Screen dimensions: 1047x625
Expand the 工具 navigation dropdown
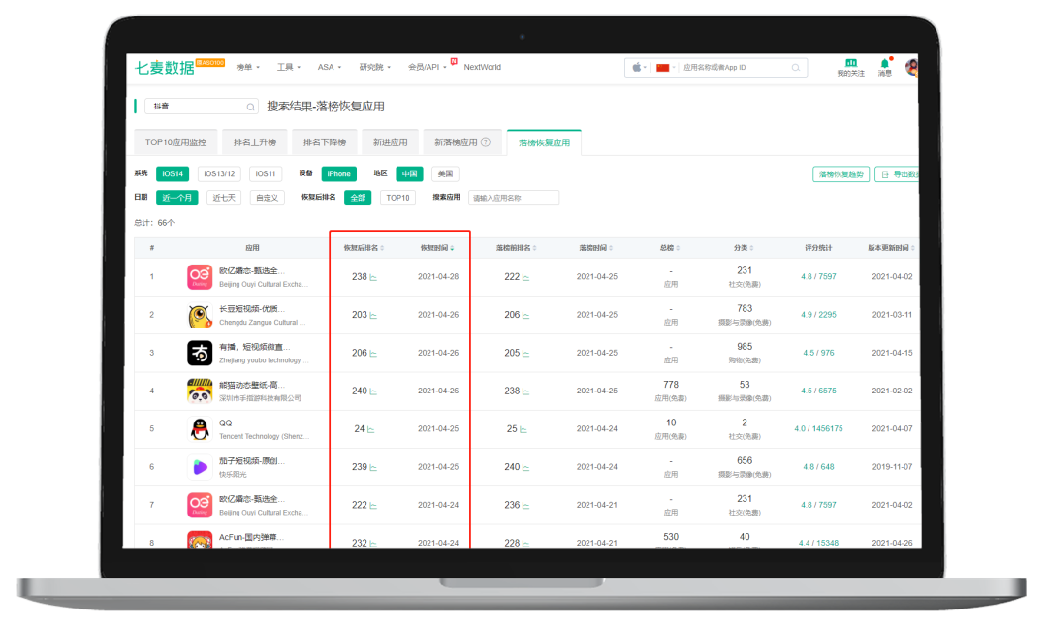pyautogui.click(x=289, y=68)
